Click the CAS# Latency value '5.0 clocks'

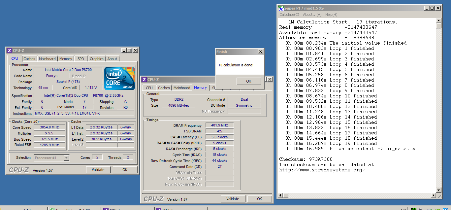point(219,137)
